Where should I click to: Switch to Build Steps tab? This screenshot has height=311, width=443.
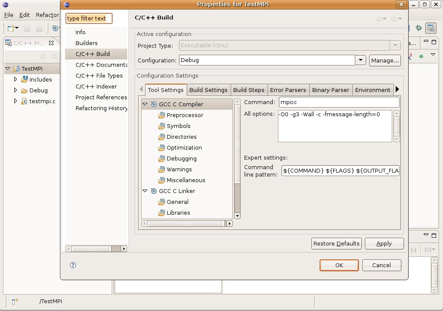coord(248,90)
